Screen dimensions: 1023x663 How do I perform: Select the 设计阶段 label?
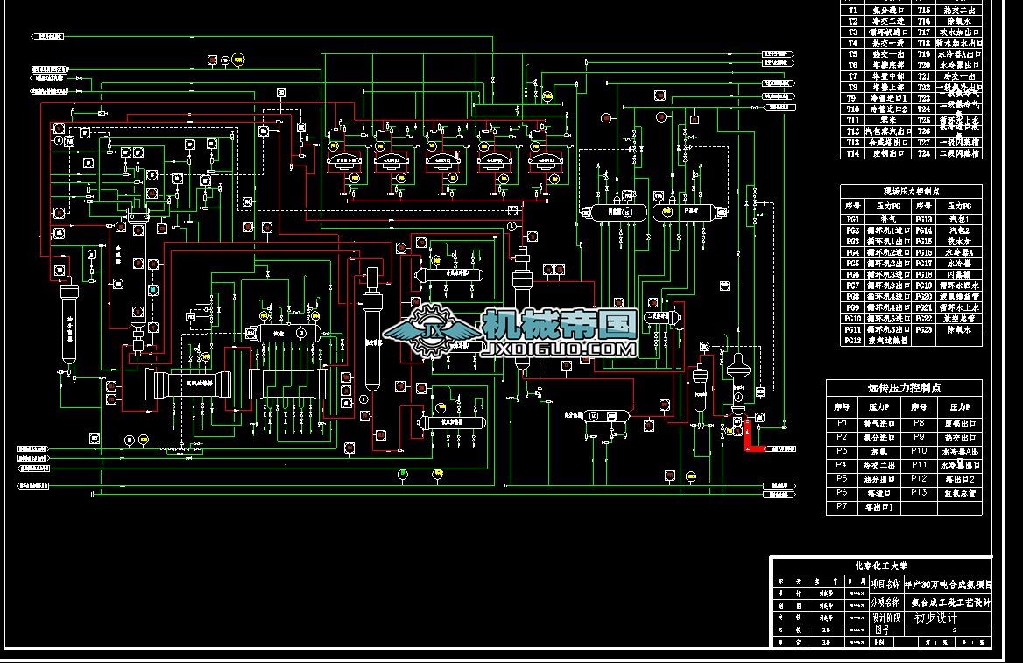(x=885, y=617)
